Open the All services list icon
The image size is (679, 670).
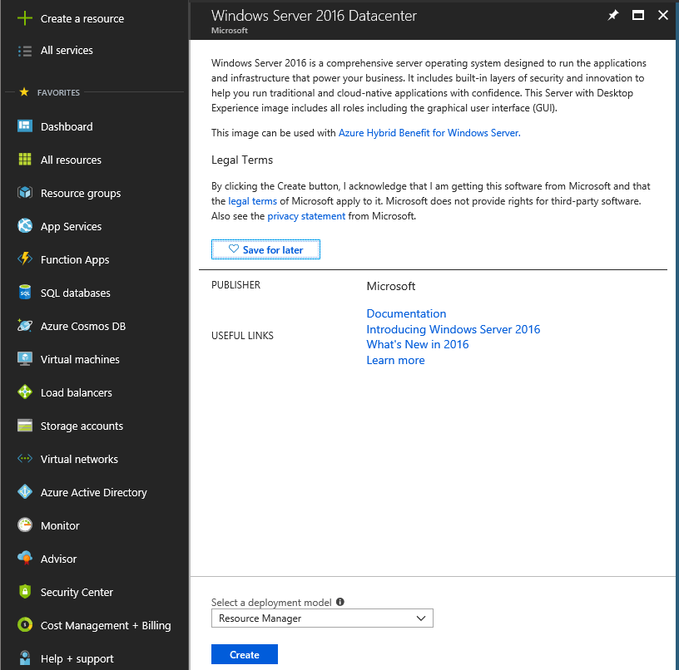click(25, 51)
